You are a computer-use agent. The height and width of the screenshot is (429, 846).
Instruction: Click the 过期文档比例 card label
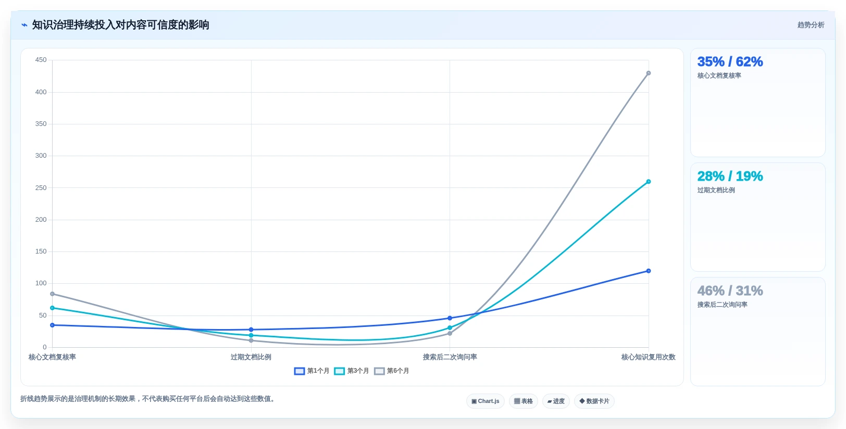click(716, 190)
